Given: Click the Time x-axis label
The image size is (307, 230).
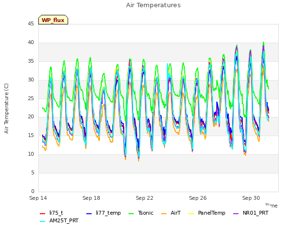Looking at the screenshot, I should point(272,206).
